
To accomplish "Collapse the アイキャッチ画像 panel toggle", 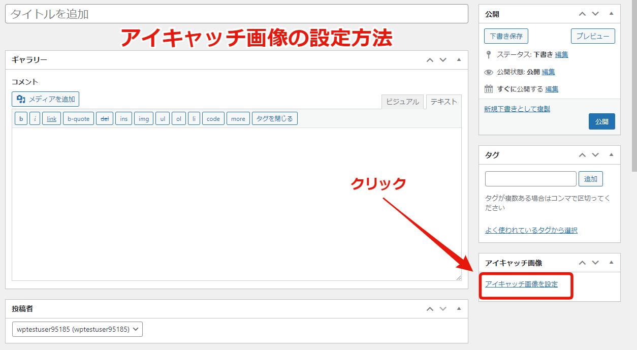I will (611, 263).
